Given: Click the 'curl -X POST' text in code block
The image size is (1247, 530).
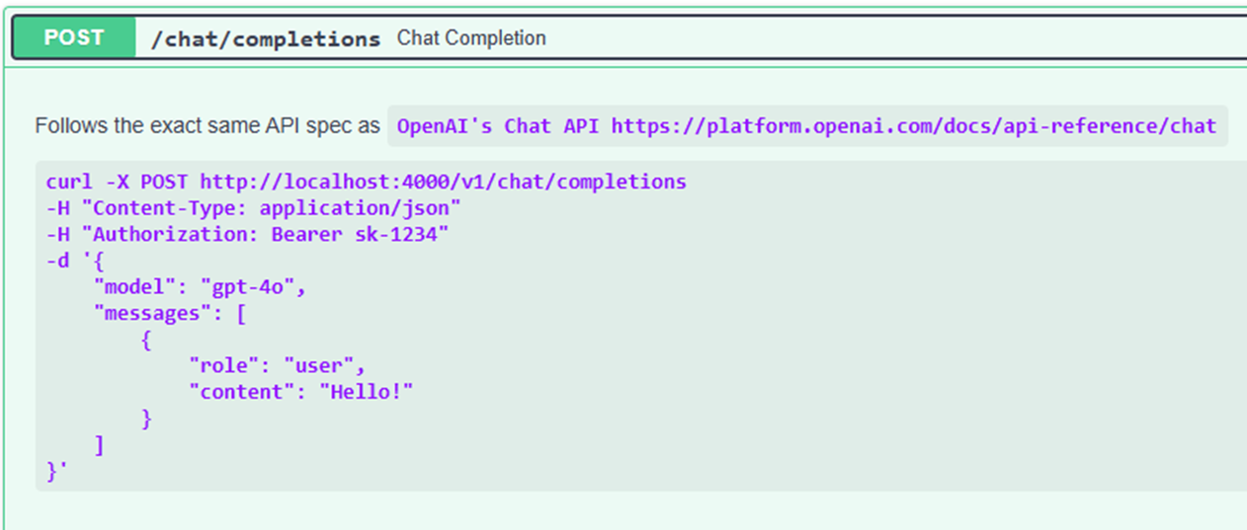Looking at the screenshot, I should 118,183.
